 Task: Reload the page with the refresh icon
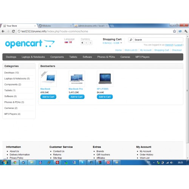tap(13, 31)
